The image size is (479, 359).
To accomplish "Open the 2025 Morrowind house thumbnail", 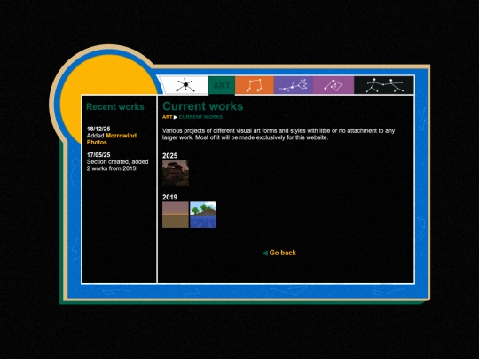I will pyautogui.click(x=176, y=173).
